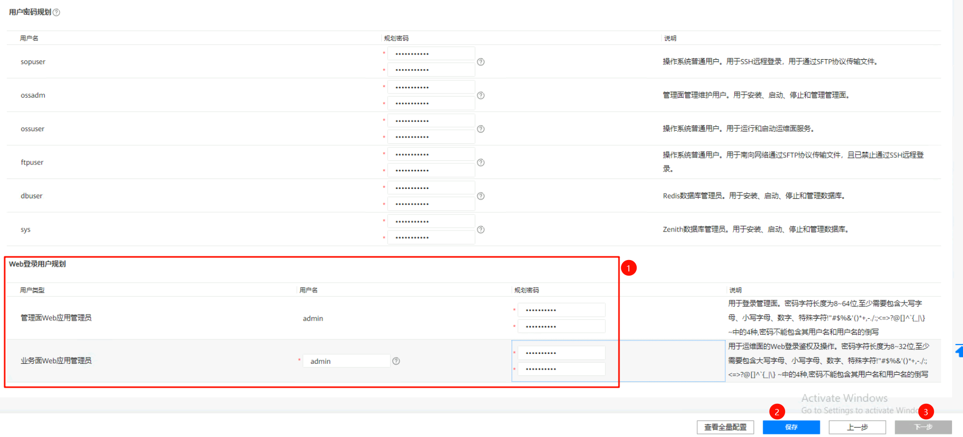Open the ossadm password help icon
963x437 pixels.
tap(480, 95)
